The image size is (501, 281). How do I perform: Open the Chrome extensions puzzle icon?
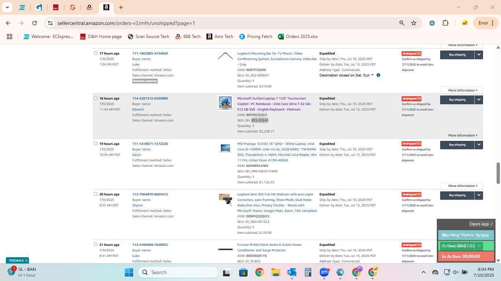tap(445, 23)
